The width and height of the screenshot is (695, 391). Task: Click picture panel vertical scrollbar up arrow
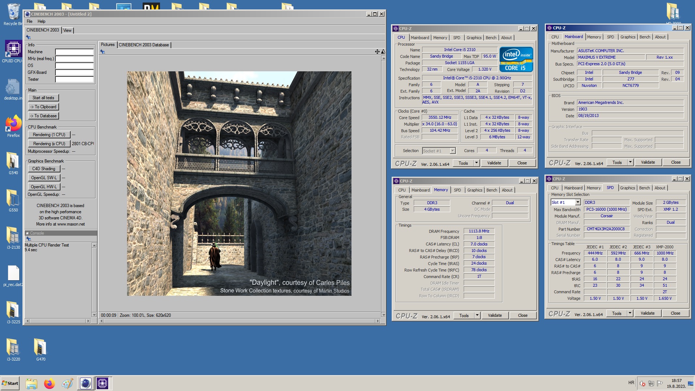point(383,58)
